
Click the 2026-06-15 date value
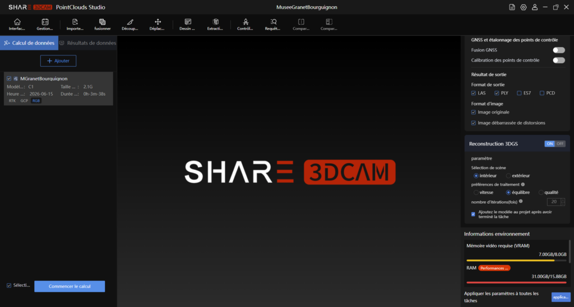coord(41,94)
